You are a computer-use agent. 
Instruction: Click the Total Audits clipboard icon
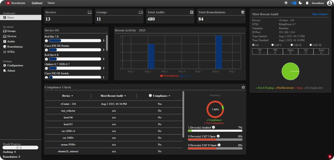point(192,12)
